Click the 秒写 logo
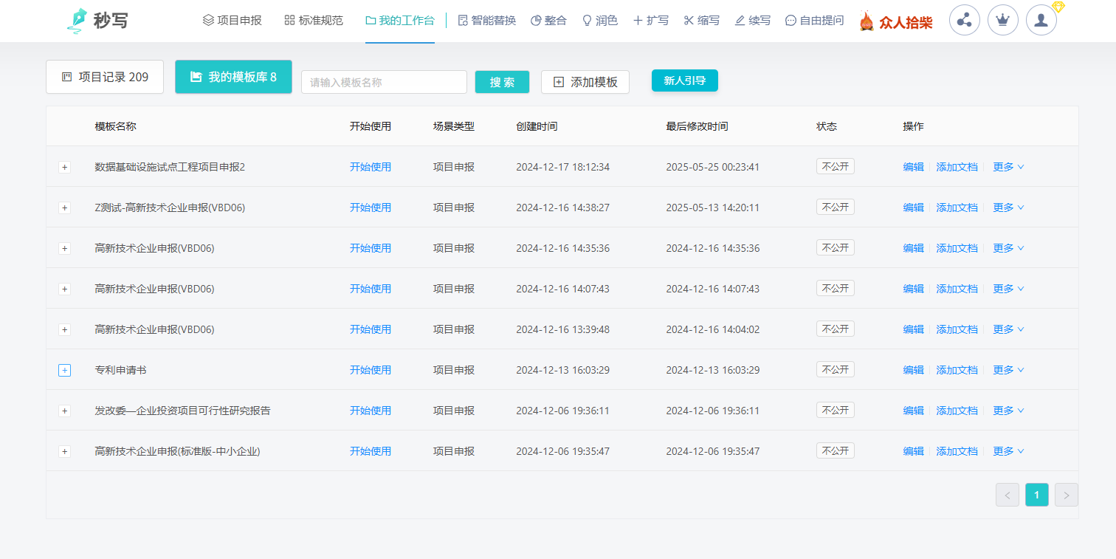 coord(97,21)
